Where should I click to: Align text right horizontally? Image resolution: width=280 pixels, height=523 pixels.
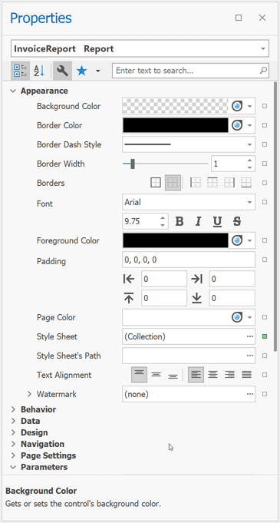point(229,375)
